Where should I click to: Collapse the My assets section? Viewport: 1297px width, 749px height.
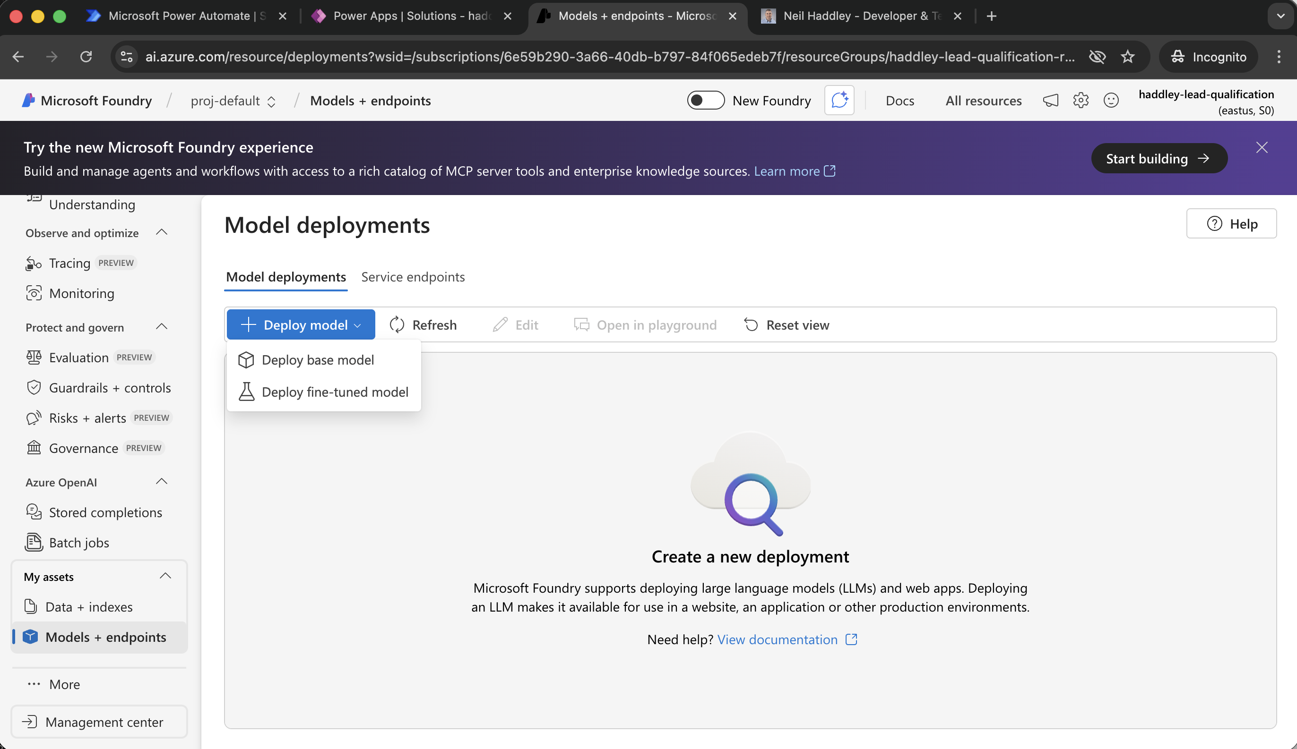[x=165, y=576]
